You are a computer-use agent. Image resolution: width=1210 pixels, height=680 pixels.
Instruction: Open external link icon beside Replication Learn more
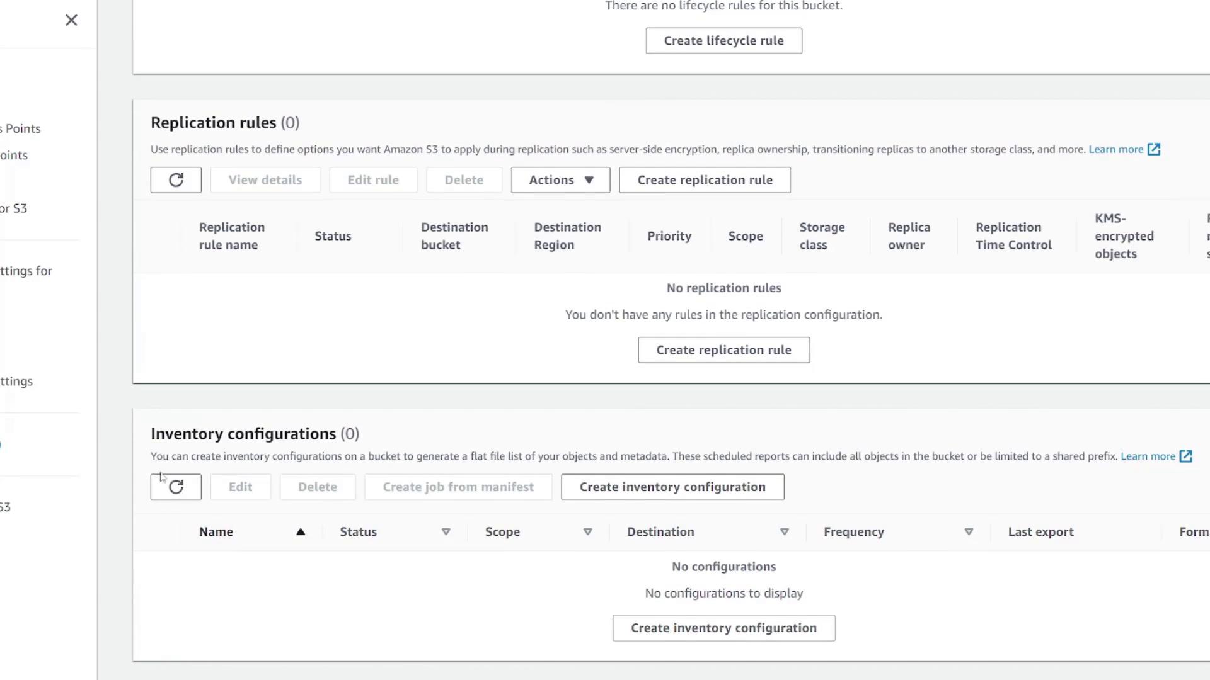pos(1154,149)
